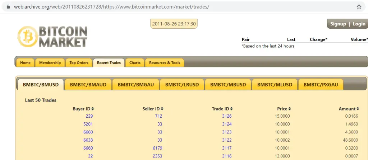Click the browser address bar URL
The width and height of the screenshot is (368, 160).
(111, 7)
